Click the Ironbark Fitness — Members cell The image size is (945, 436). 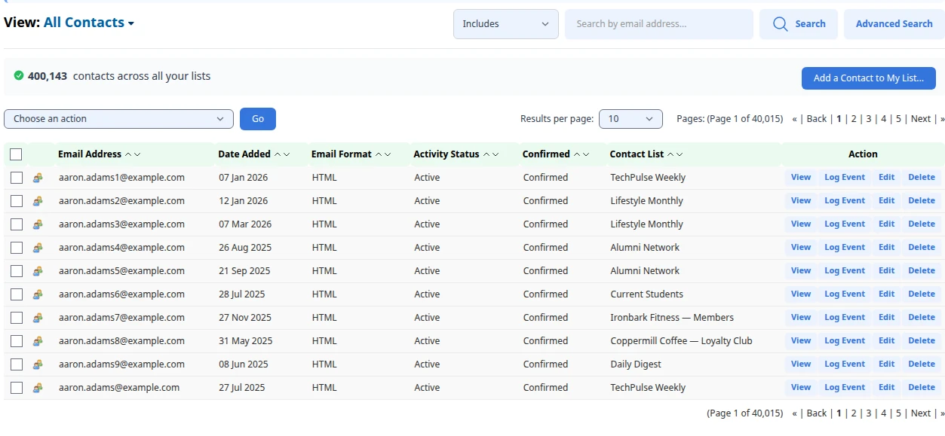(672, 318)
